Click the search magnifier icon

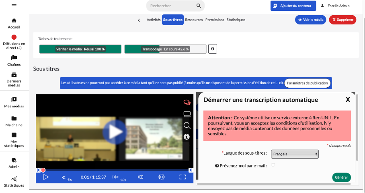[x=199, y=6]
